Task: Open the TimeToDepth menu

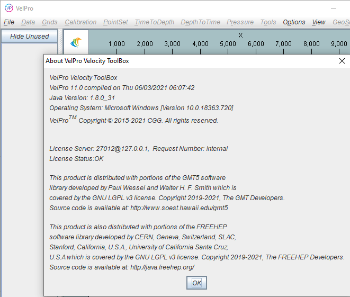Action: click(154, 22)
